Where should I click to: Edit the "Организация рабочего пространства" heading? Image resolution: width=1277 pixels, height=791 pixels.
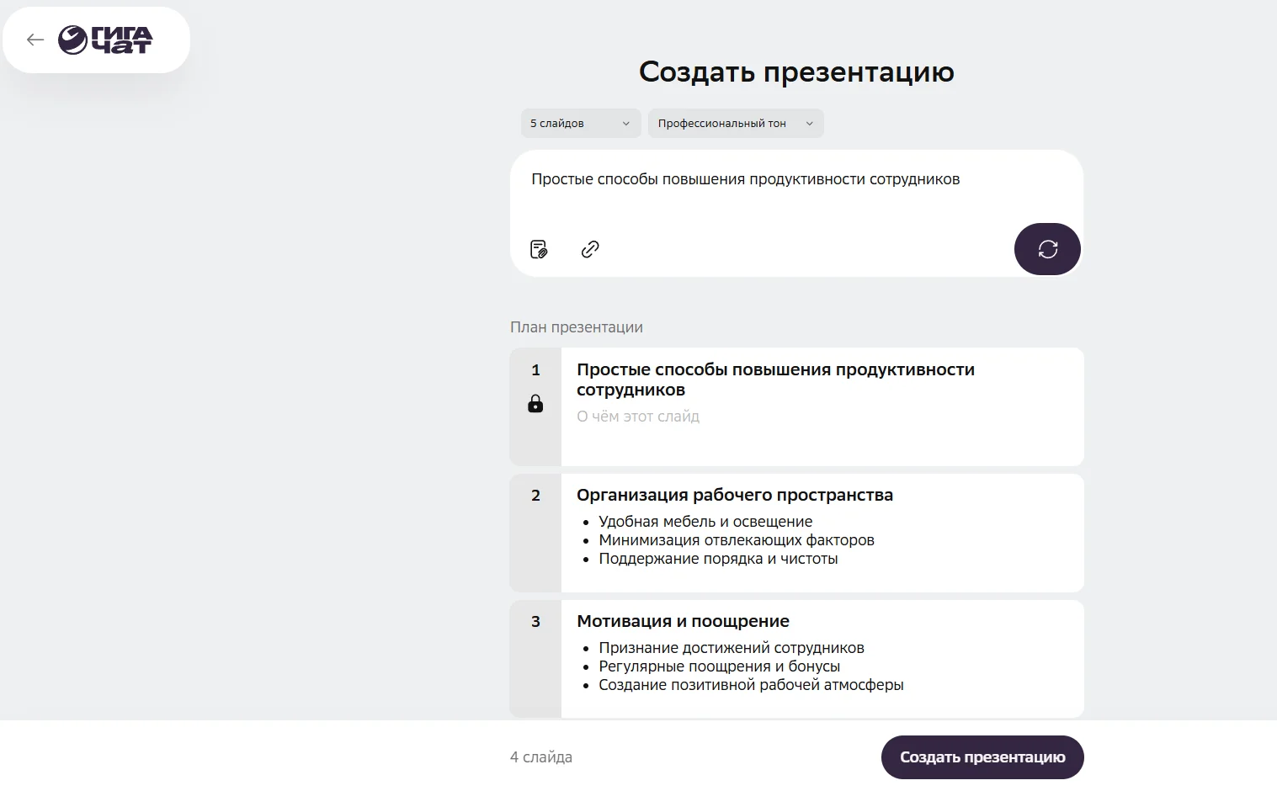(734, 495)
